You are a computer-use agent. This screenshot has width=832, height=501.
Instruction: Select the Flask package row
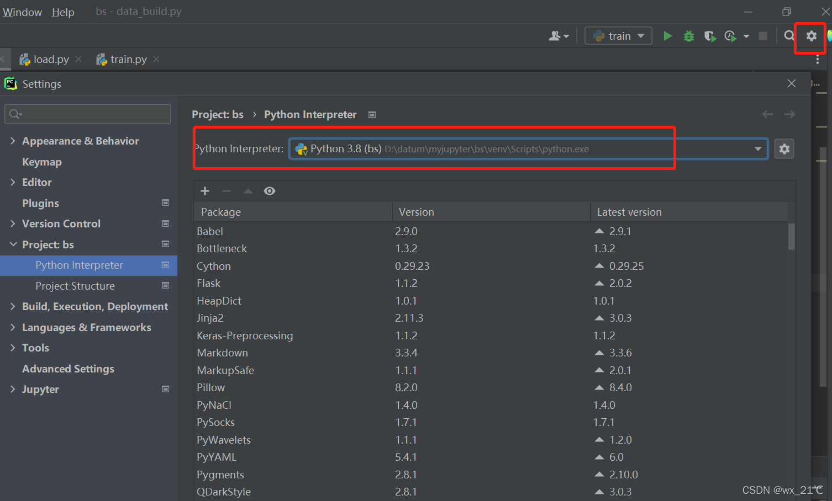(491, 283)
